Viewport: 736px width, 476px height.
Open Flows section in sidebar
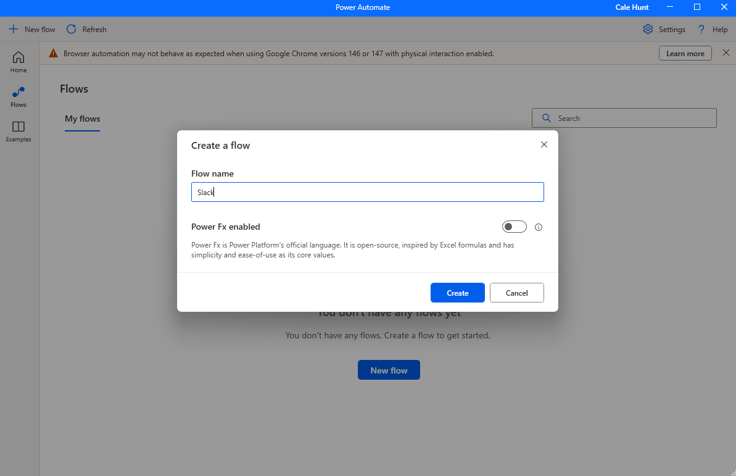19,98
